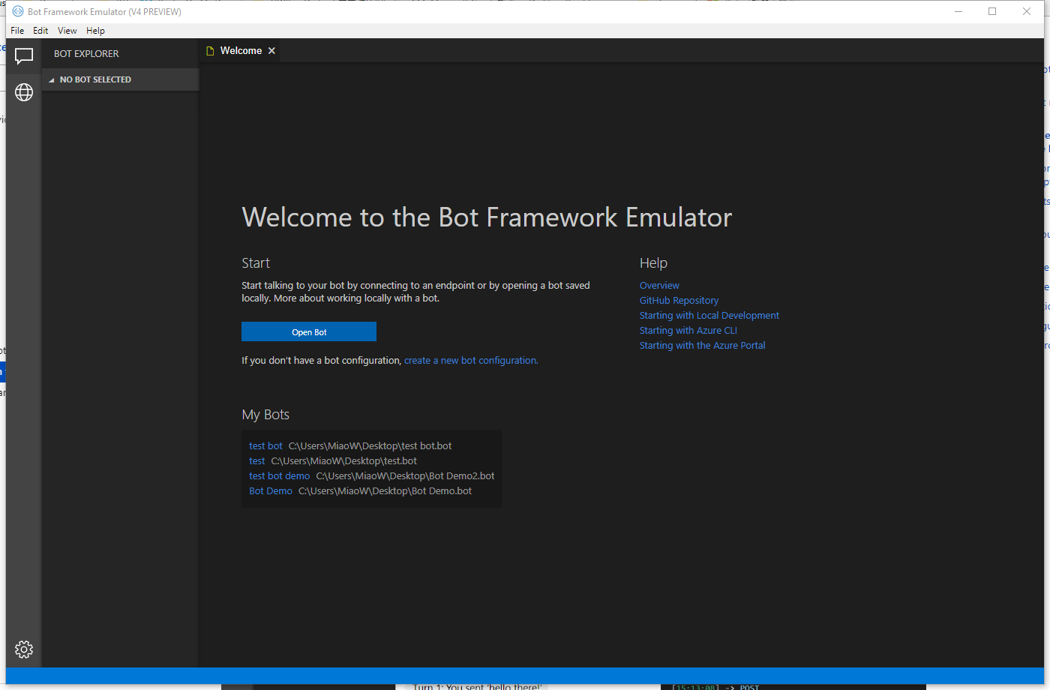Viewport: 1050px width, 690px height.
Task: Maximize the Bot Framework Emulator window
Action: 992,11
